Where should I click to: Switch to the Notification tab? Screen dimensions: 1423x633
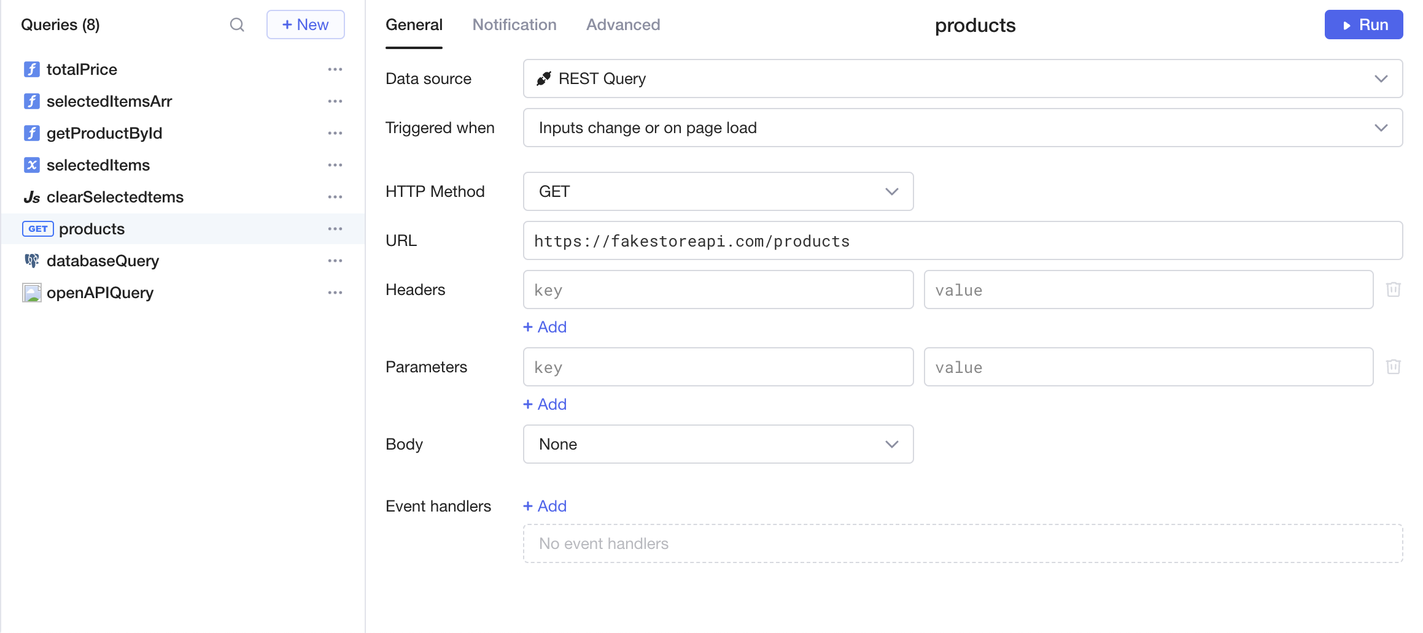click(x=514, y=25)
